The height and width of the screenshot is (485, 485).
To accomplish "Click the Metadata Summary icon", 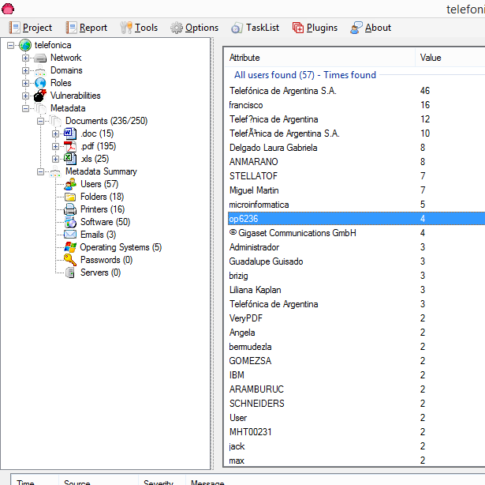I will pos(55,171).
